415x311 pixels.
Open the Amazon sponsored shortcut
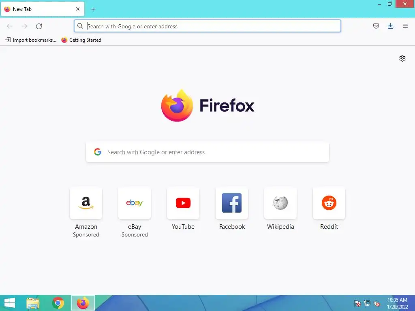(86, 203)
